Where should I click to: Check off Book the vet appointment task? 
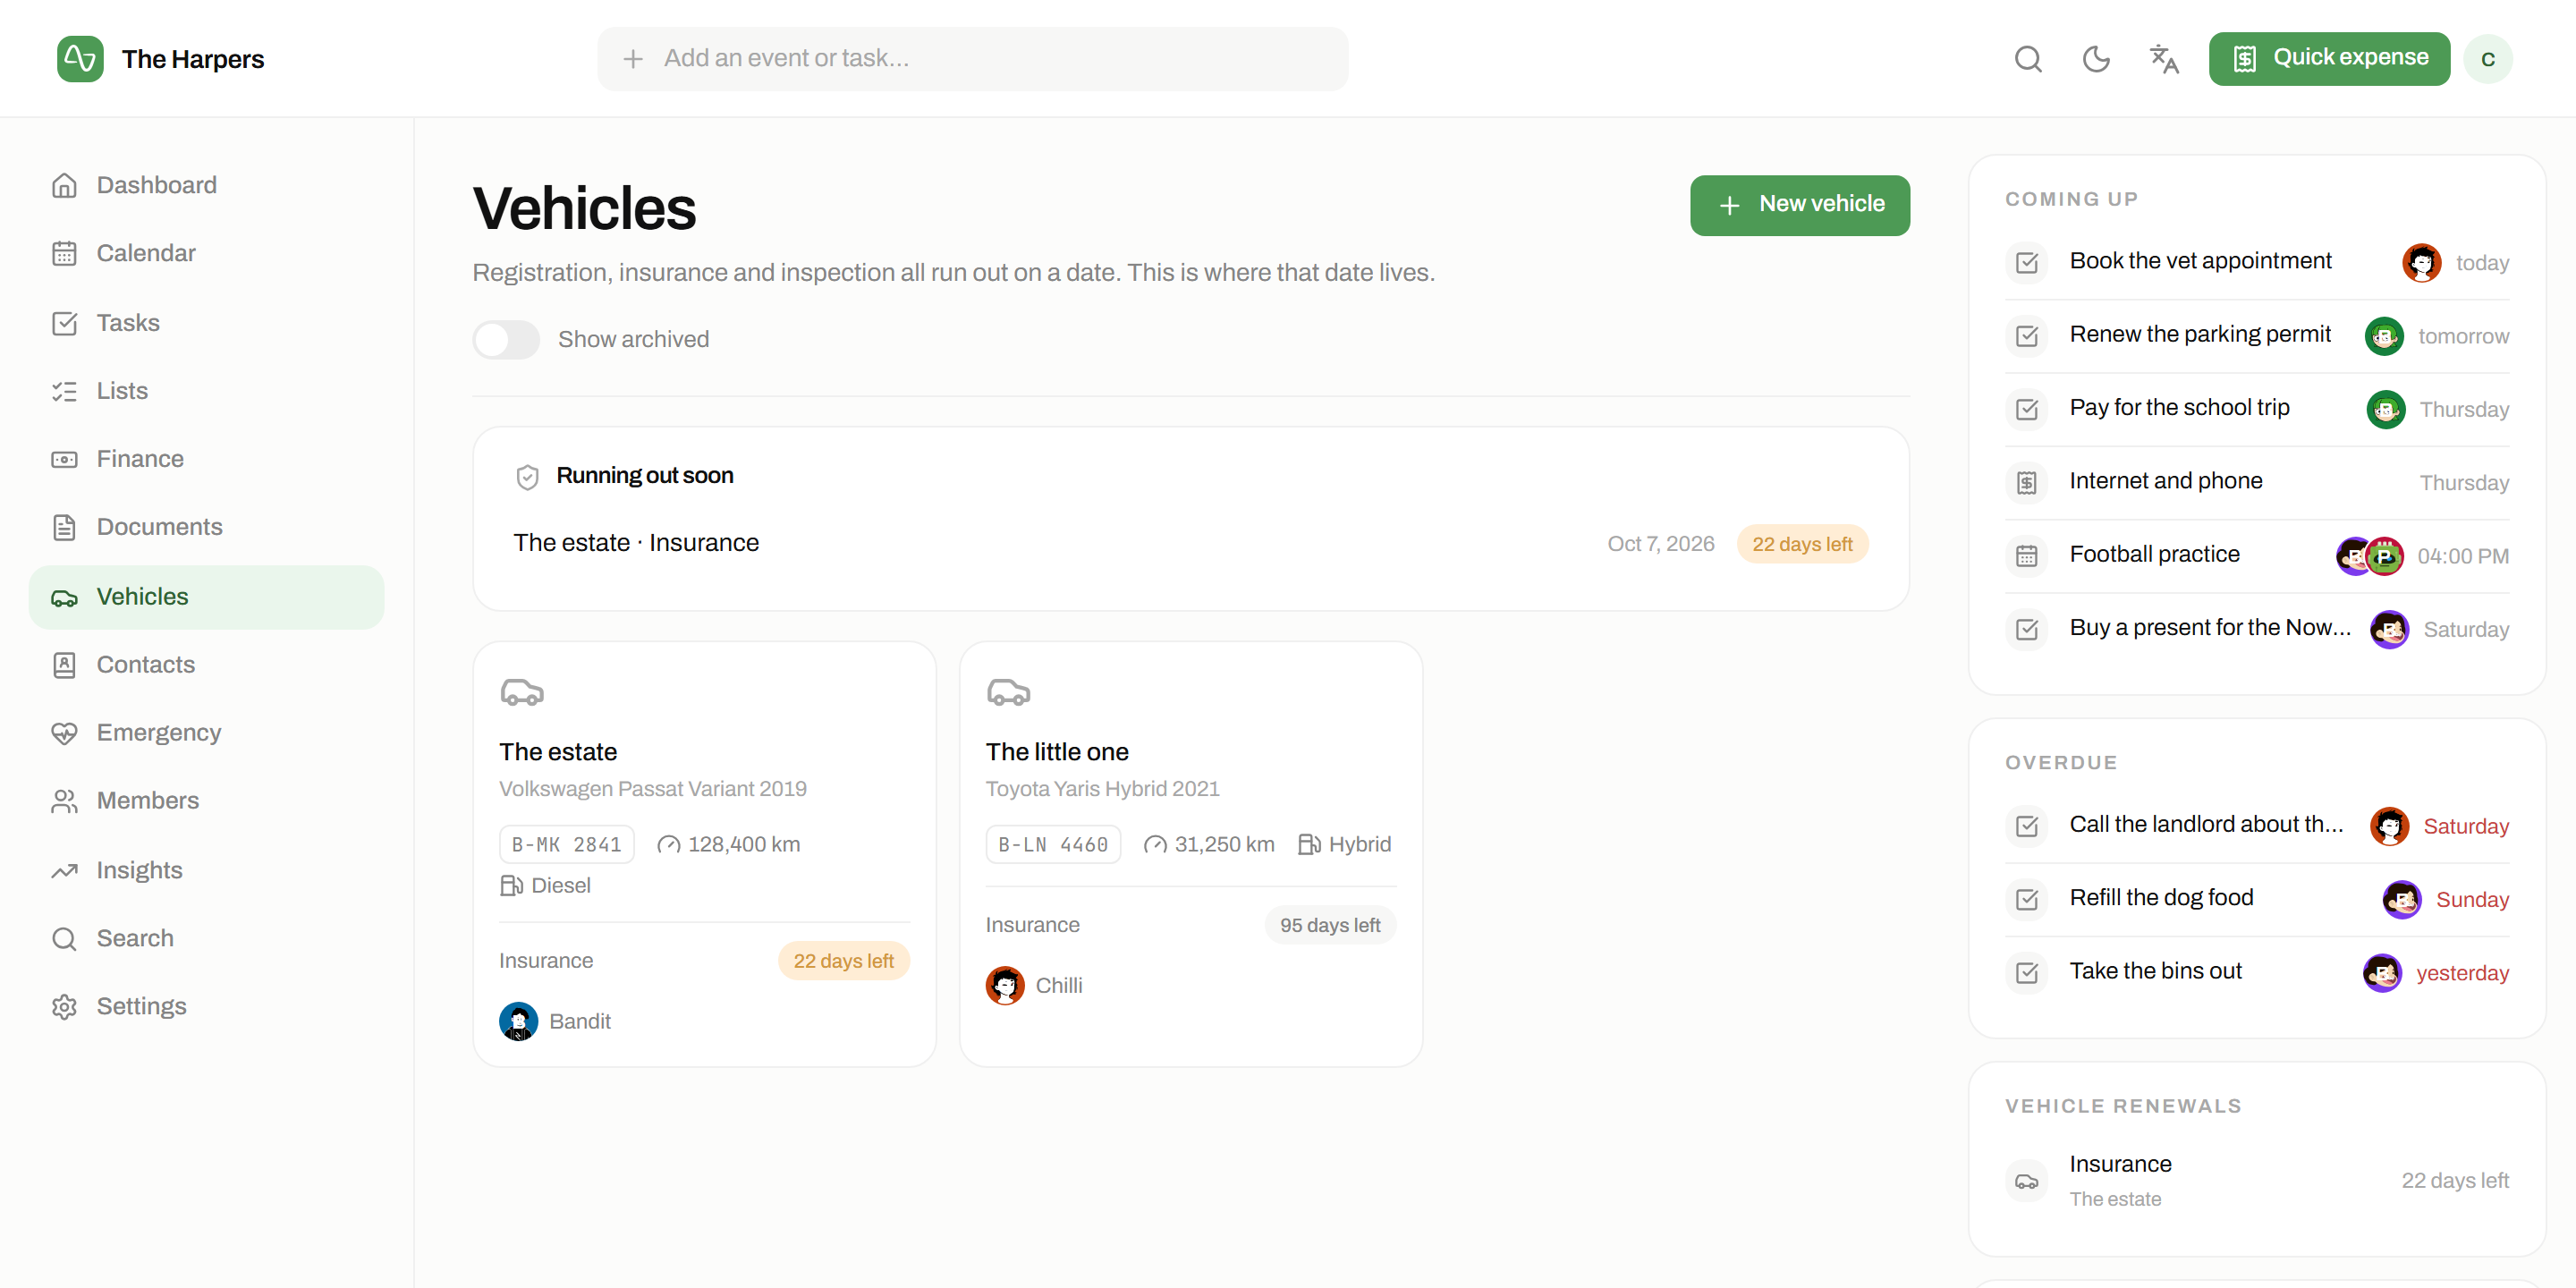(x=2027, y=263)
